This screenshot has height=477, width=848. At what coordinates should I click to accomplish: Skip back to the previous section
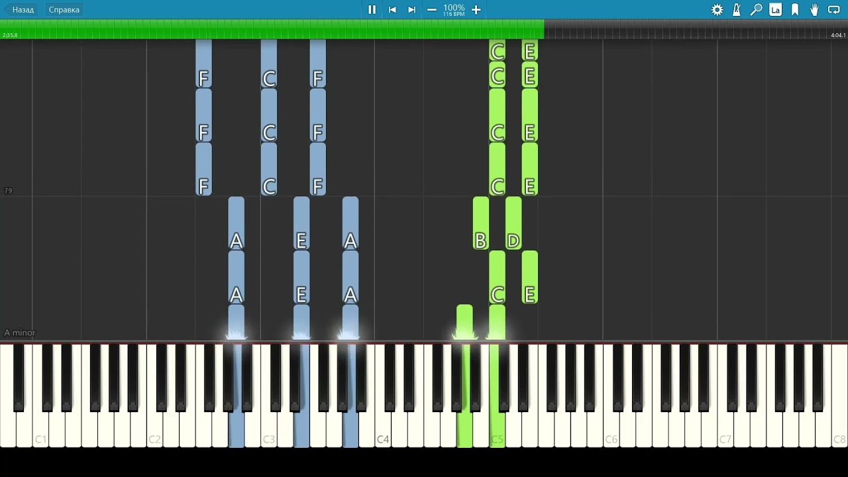[392, 9]
